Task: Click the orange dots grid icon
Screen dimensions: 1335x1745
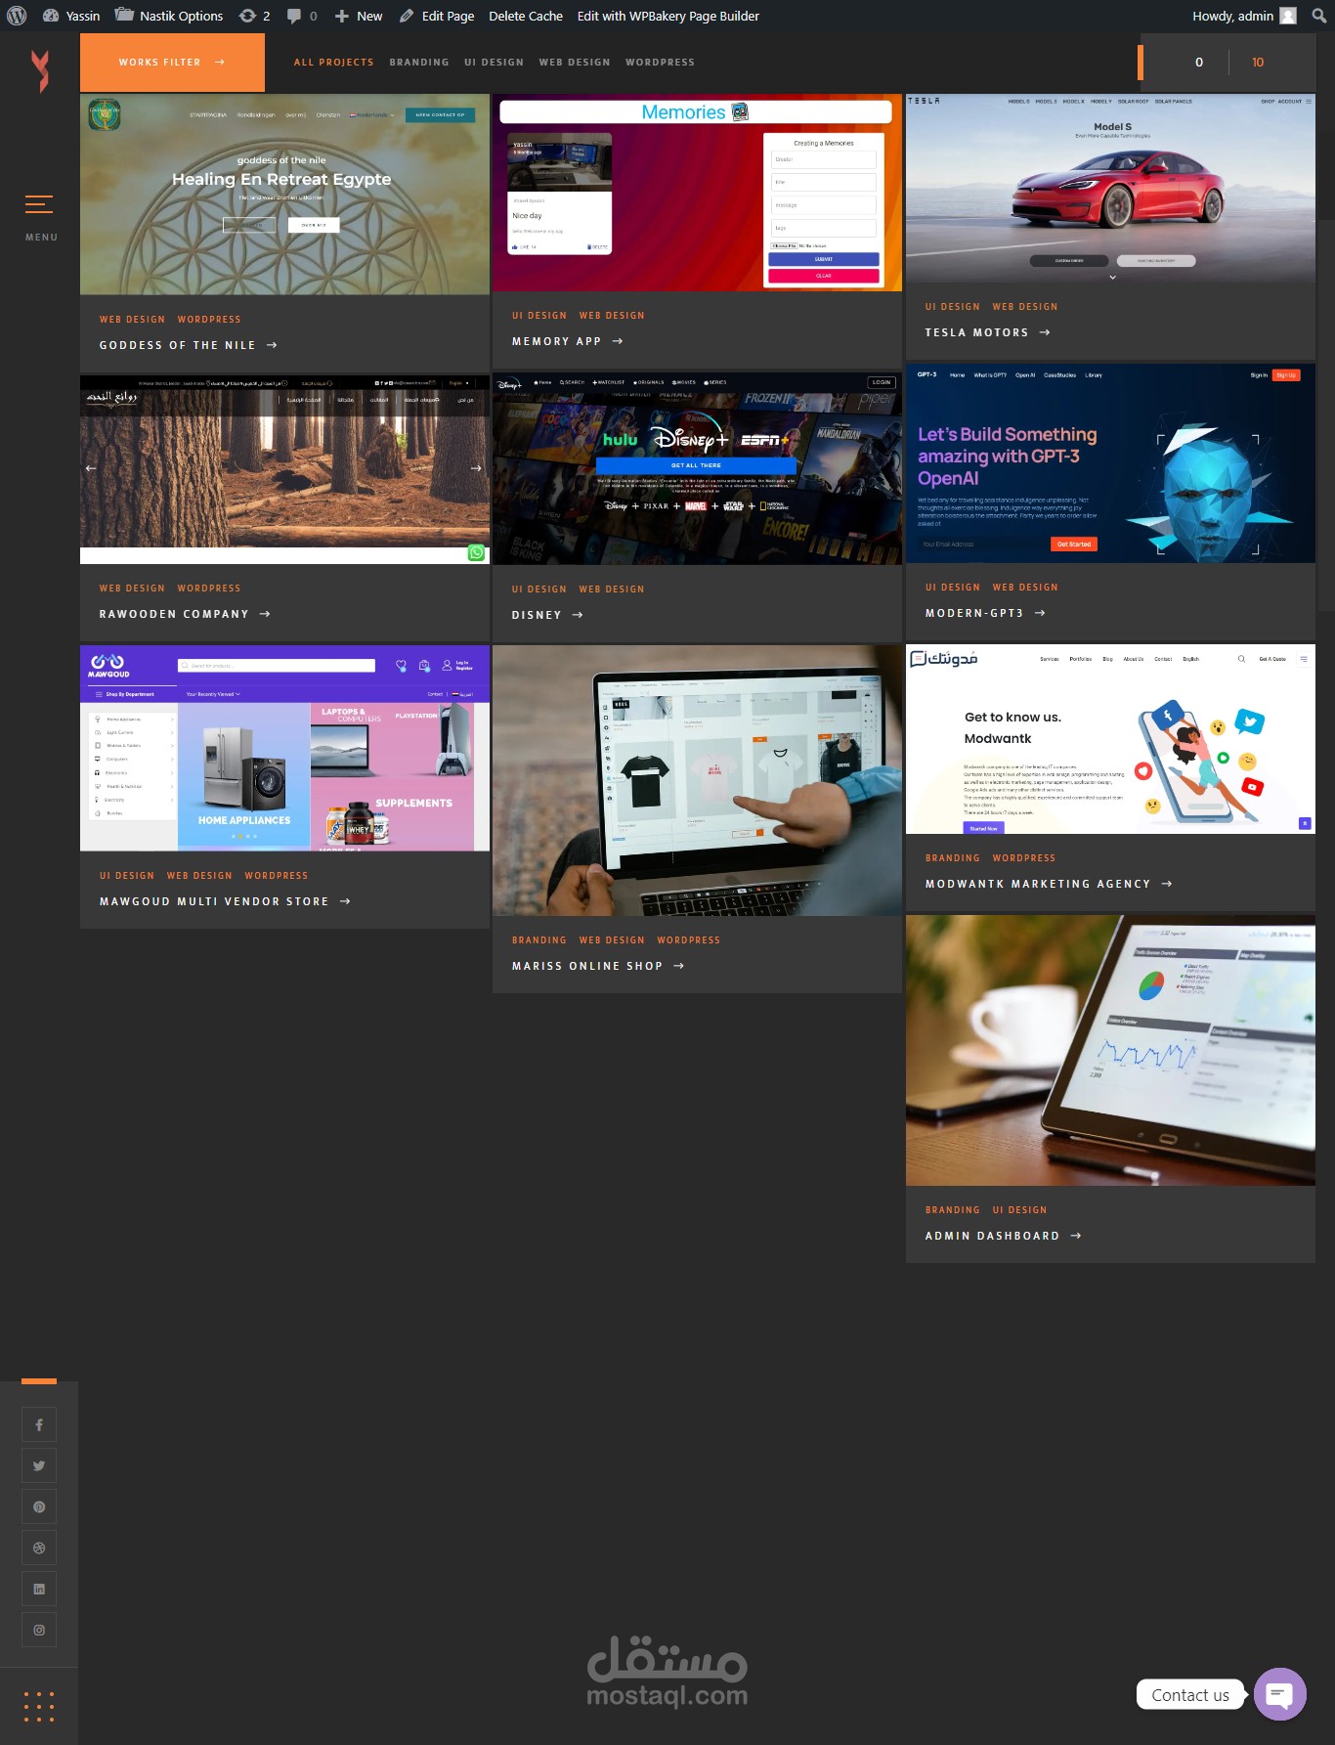Action: click(39, 1706)
